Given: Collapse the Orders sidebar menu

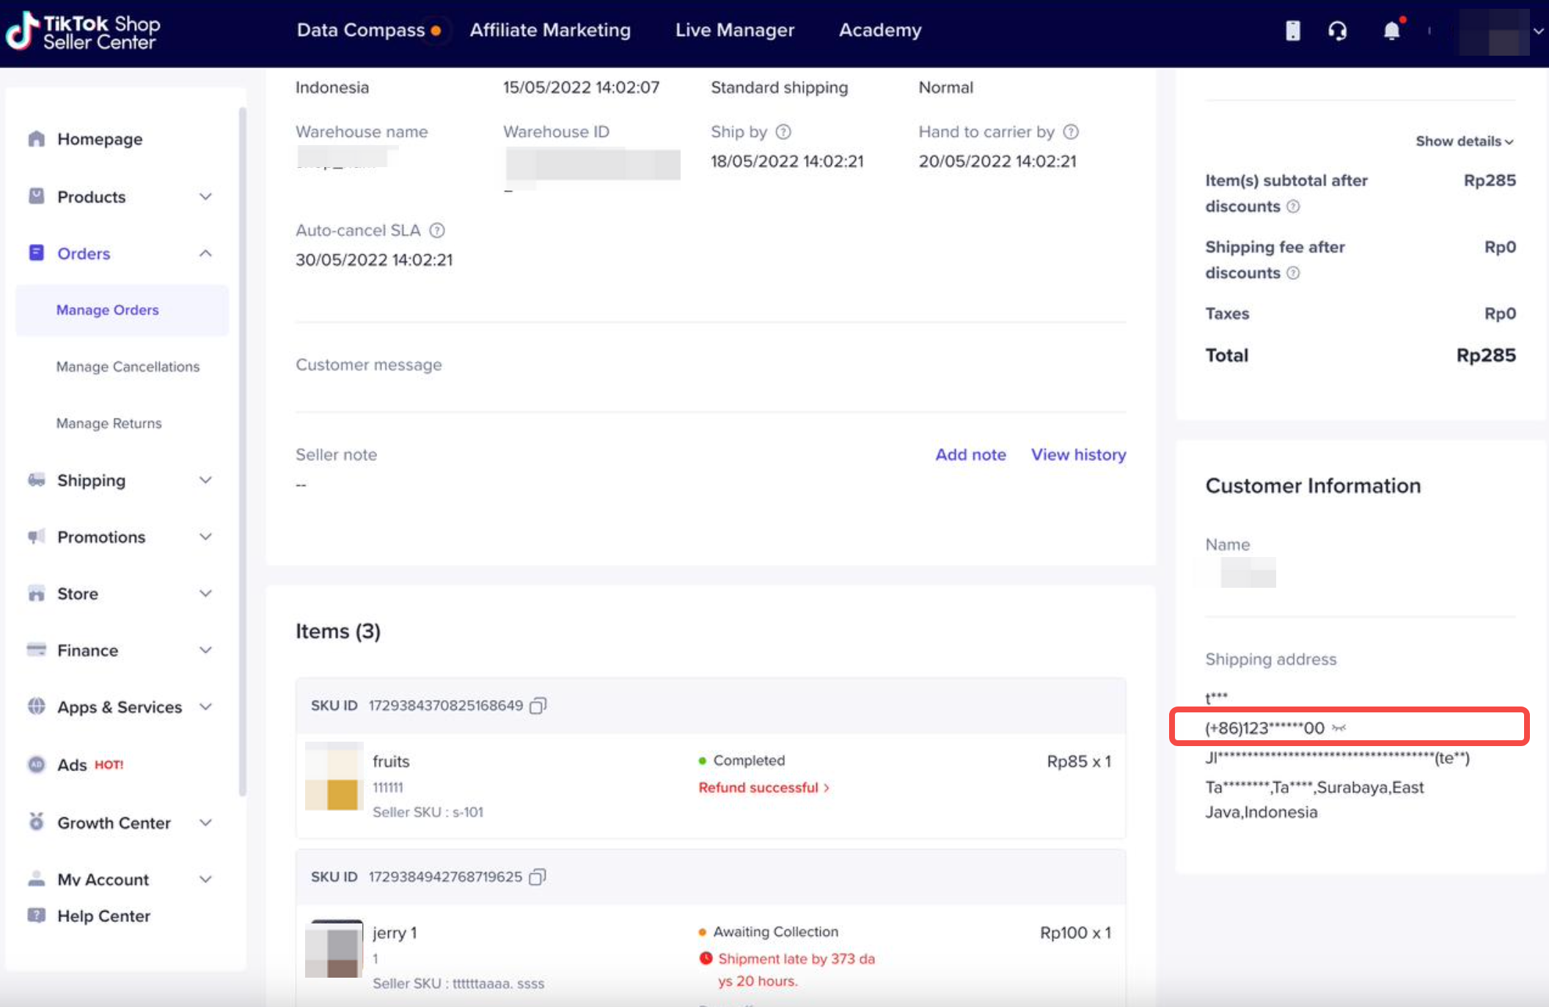Looking at the screenshot, I should click(x=206, y=254).
